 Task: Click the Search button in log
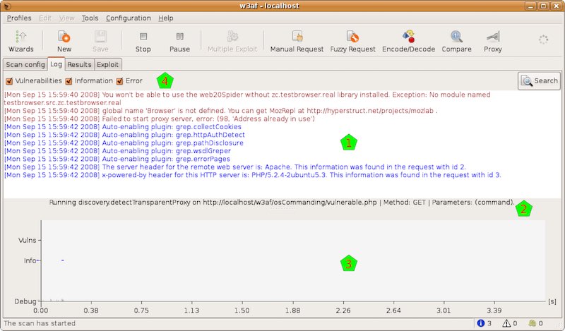pyautogui.click(x=540, y=80)
